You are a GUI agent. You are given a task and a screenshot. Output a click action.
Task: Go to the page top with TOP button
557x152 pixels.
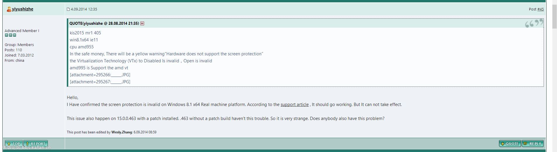[14, 144]
